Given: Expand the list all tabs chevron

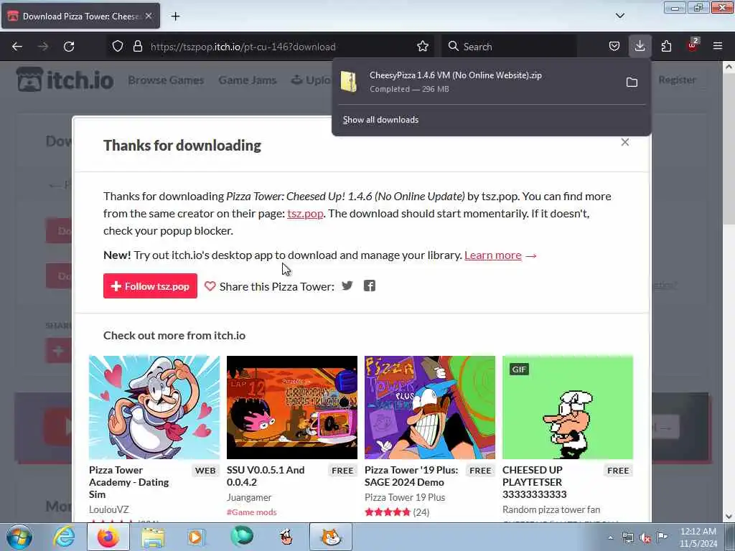Looking at the screenshot, I should [619, 16].
